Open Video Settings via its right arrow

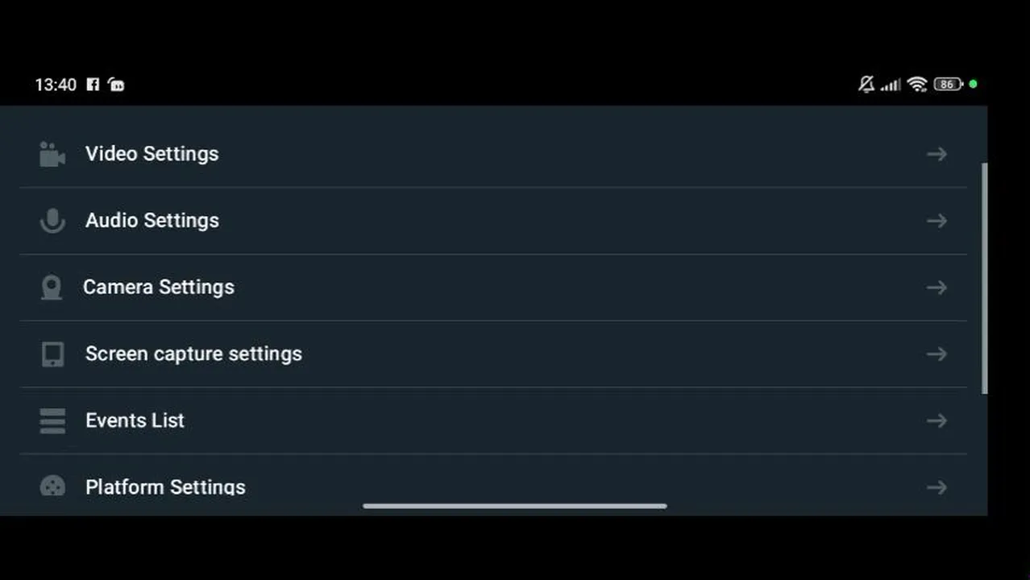(937, 154)
